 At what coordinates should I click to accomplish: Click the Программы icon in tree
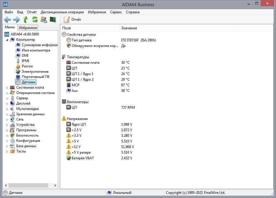point(12,130)
